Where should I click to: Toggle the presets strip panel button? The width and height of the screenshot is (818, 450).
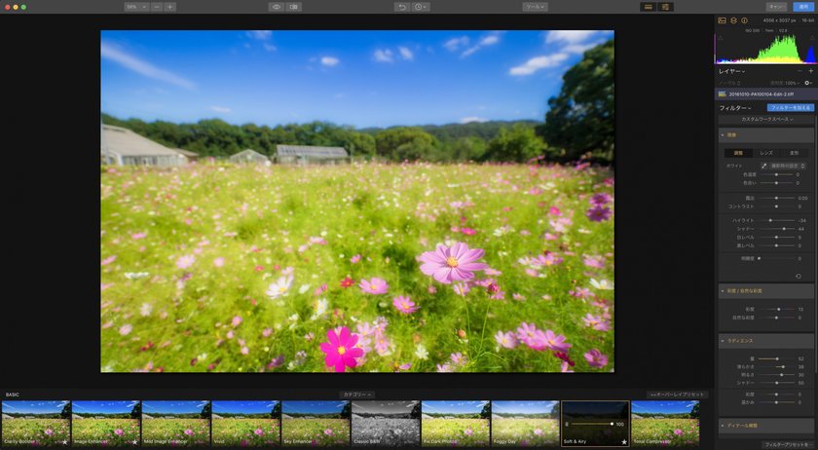(649, 7)
